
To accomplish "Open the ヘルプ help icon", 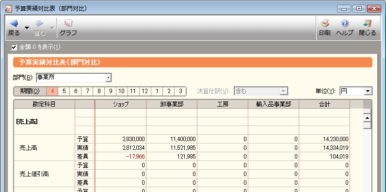I will (345, 24).
